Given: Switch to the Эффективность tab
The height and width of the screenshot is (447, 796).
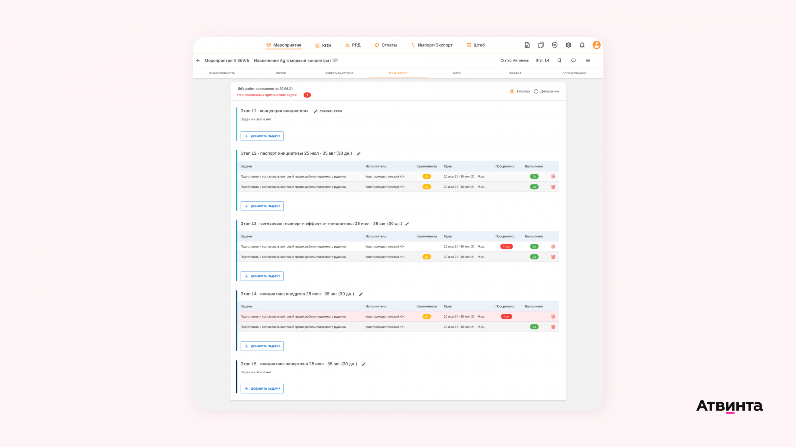Looking at the screenshot, I should coord(222,74).
